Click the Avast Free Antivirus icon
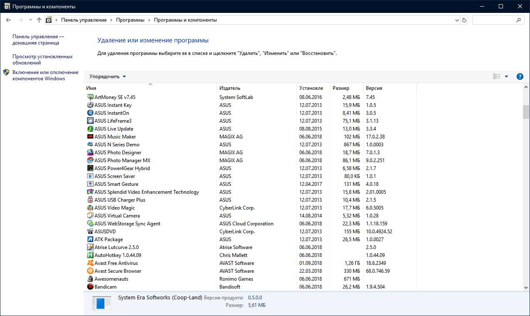 (90, 263)
